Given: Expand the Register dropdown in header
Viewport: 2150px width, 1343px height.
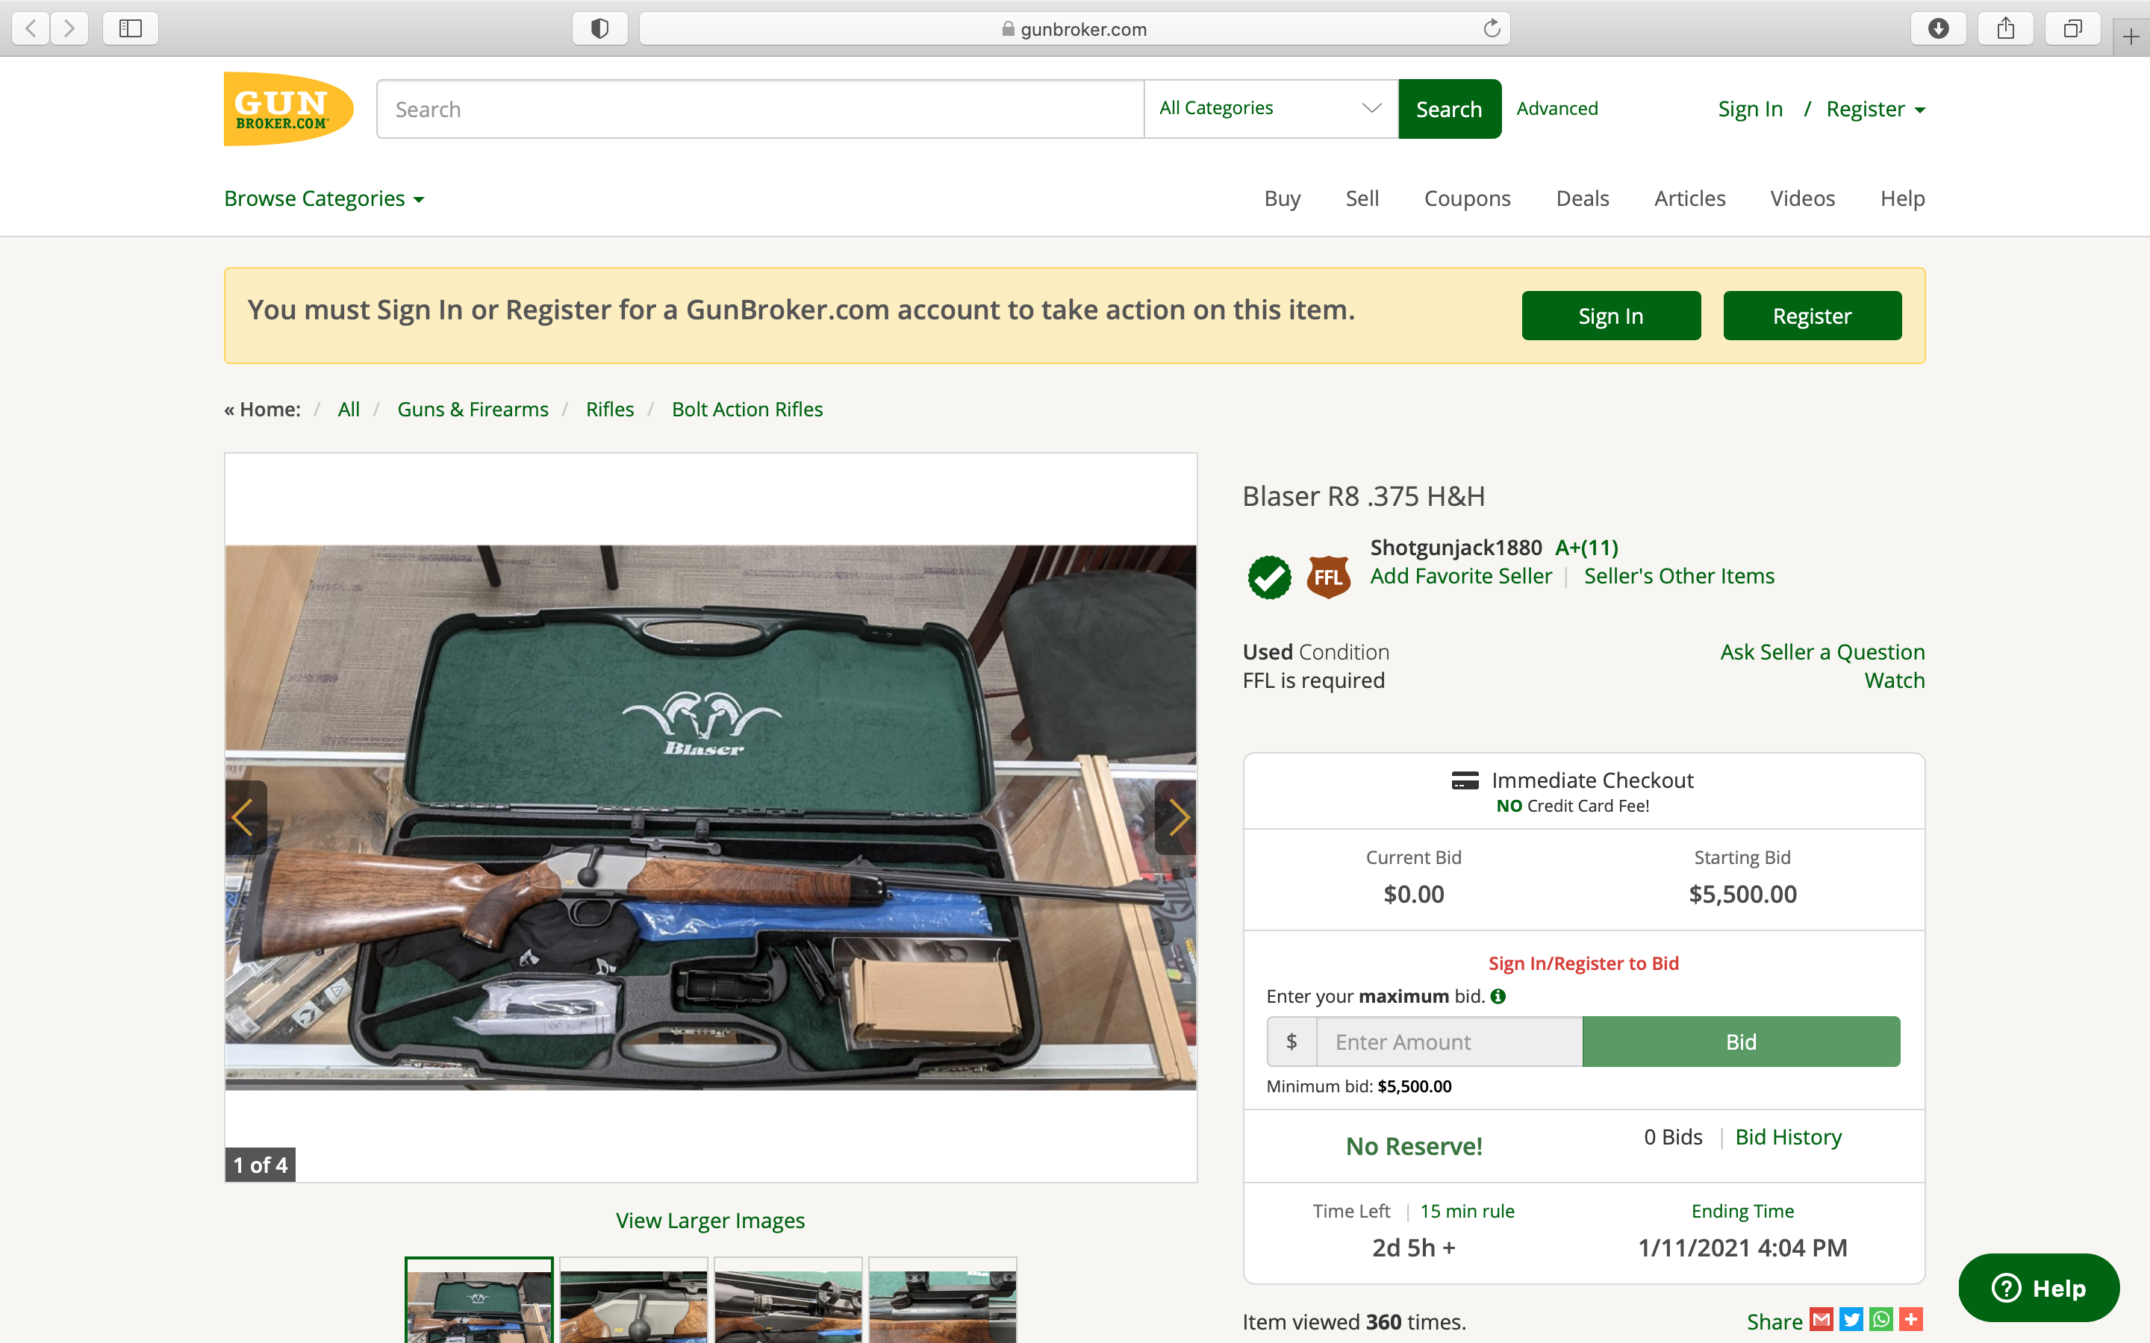Looking at the screenshot, I should tap(1875, 109).
